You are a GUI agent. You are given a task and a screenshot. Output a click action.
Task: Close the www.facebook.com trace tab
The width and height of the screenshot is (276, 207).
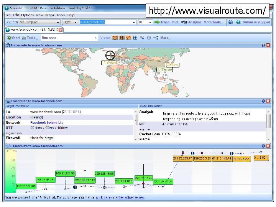61,30
